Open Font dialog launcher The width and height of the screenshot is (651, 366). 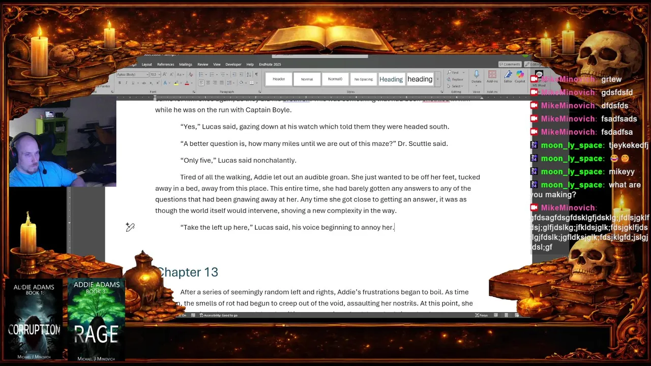pos(194,91)
